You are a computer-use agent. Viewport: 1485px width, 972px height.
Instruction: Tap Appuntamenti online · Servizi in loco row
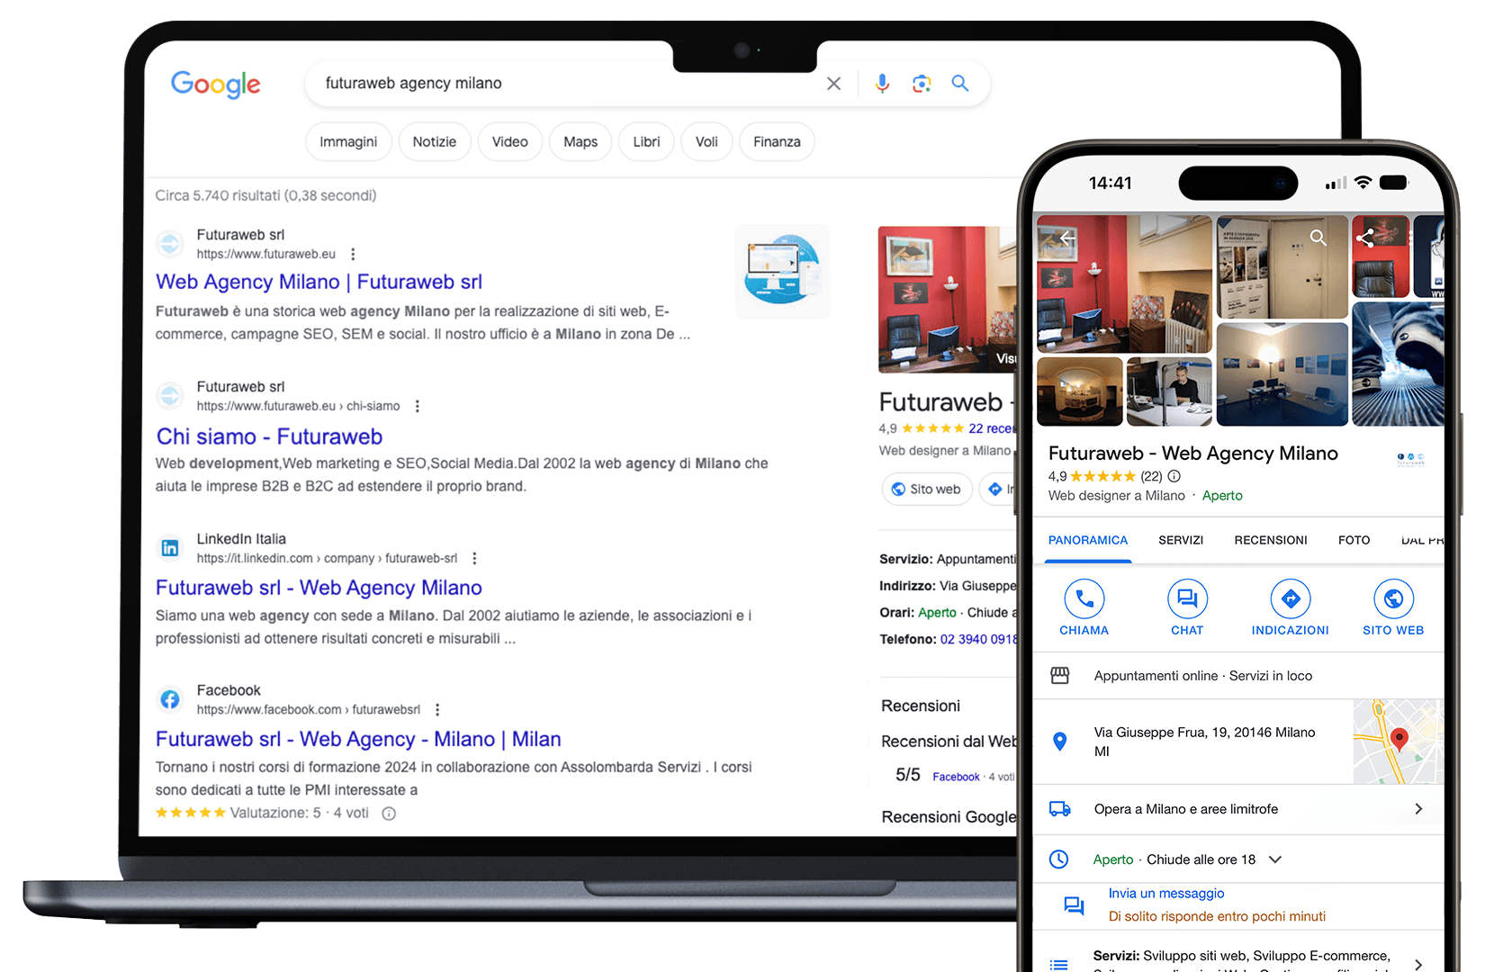click(x=1238, y=676)
